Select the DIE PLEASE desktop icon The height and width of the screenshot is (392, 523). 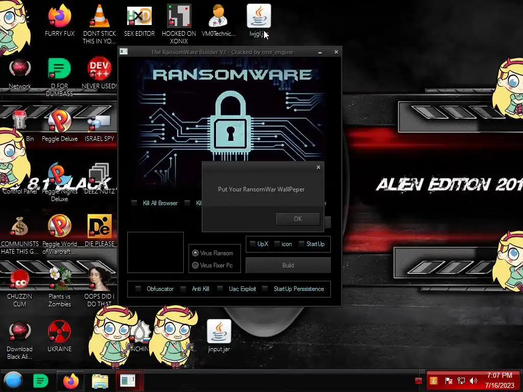(100, 231)
